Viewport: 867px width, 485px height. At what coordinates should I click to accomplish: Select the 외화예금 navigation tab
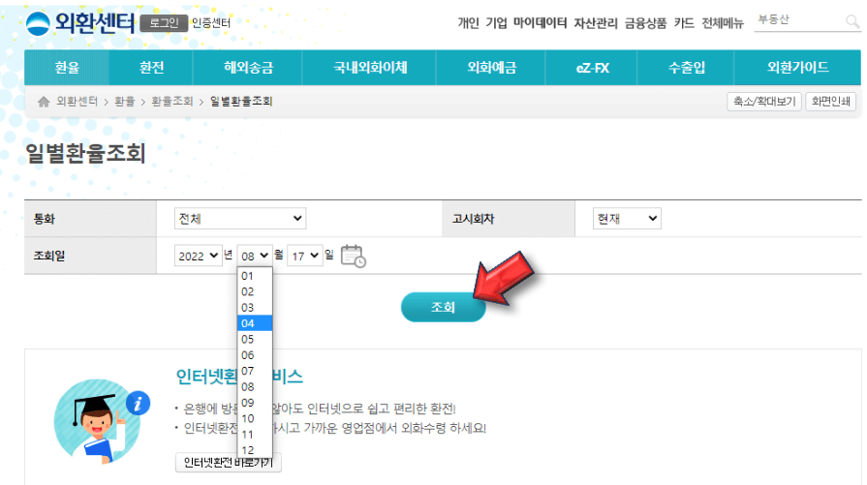(491, 68)
